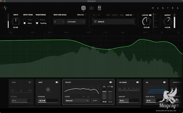The width and height of the screenshot is (183, 113).
Task: Click the Gate indicator circle
Action: [48, 90]
